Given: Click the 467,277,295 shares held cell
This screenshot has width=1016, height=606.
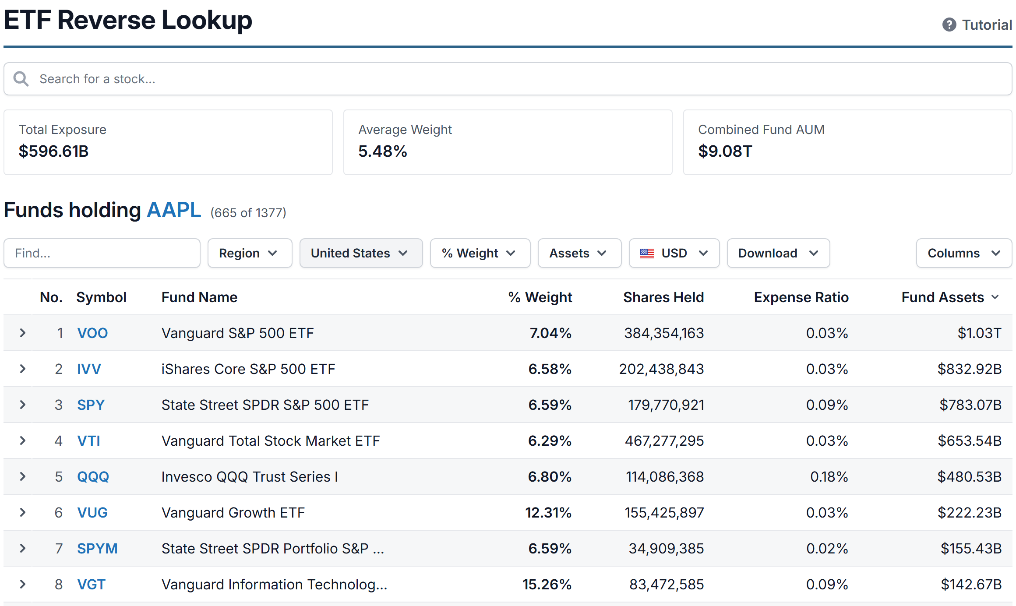Looking at the screenshot, I should [x=664, y=440].
